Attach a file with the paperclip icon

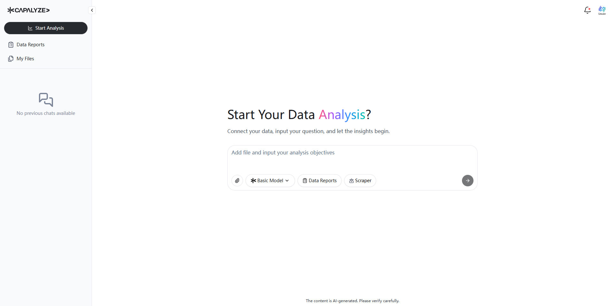(x=237, y=181)
